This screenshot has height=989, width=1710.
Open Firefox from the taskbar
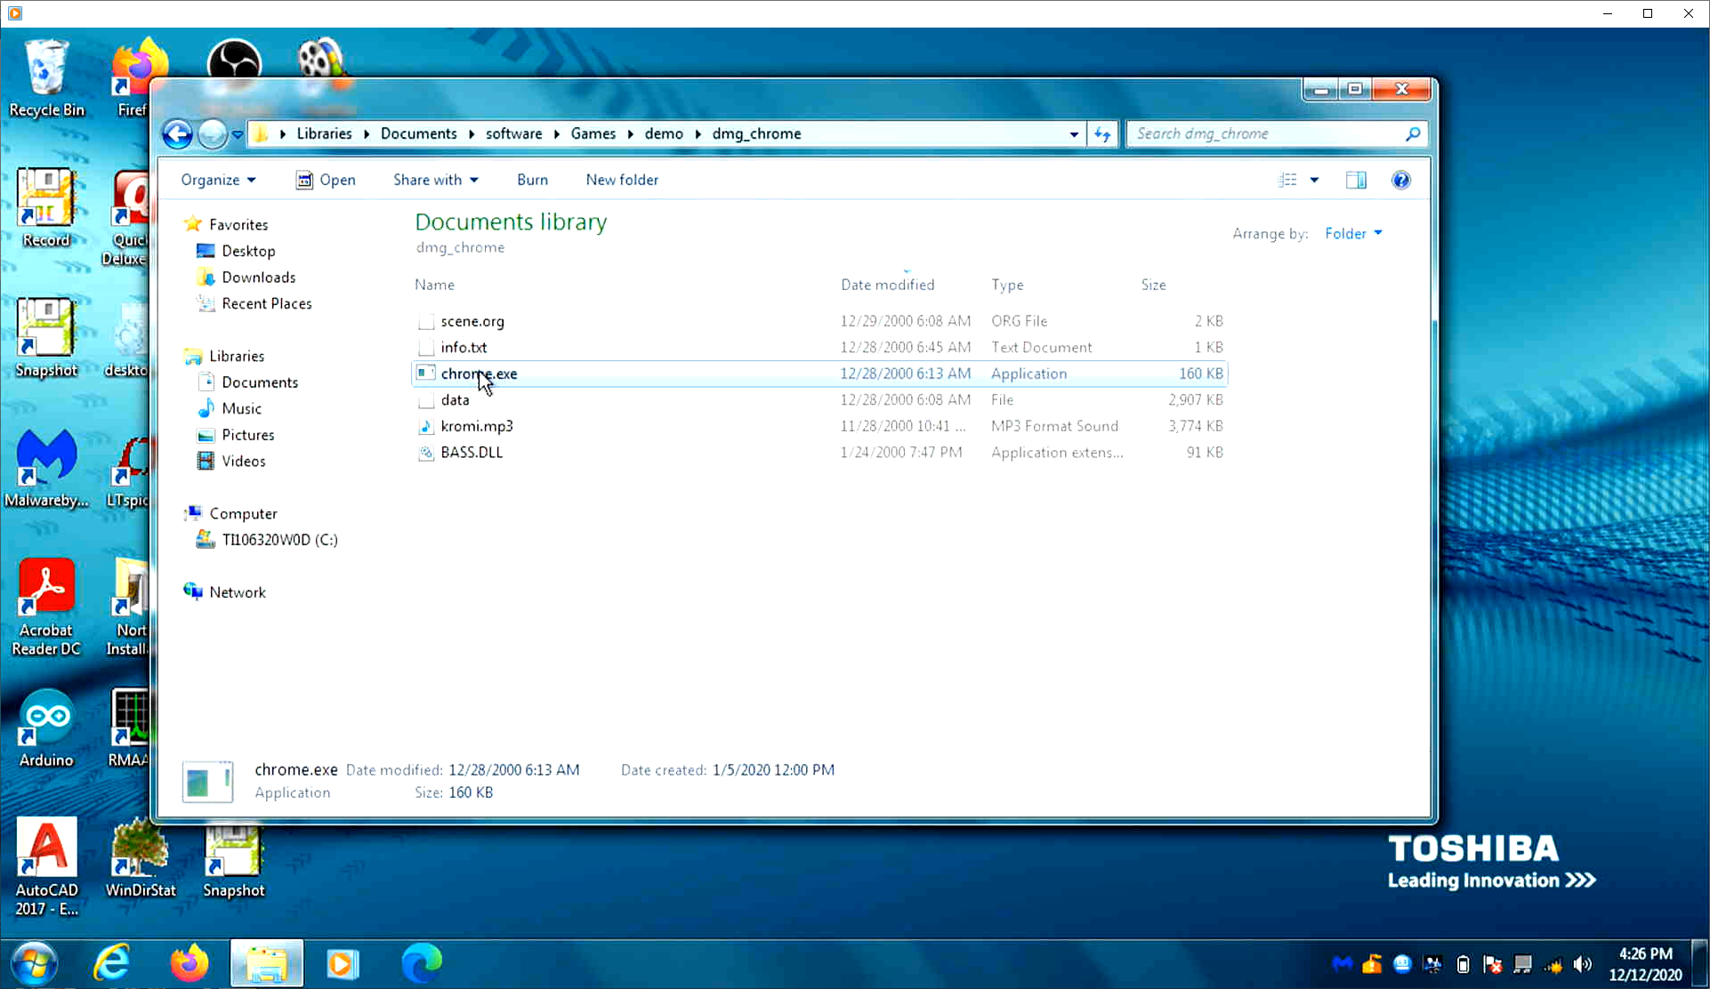(x=189, y=962)
